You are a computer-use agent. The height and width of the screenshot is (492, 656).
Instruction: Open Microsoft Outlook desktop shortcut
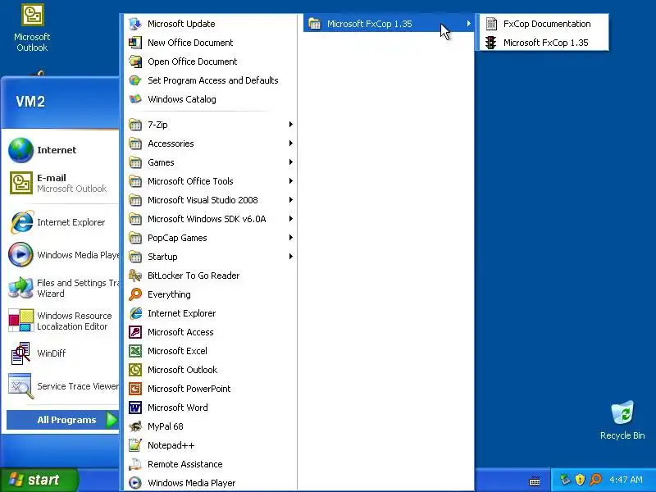32,28
